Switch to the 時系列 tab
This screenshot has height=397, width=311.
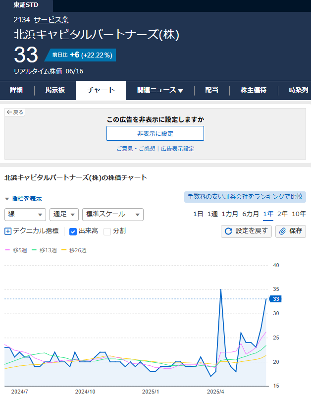point(299,90)
